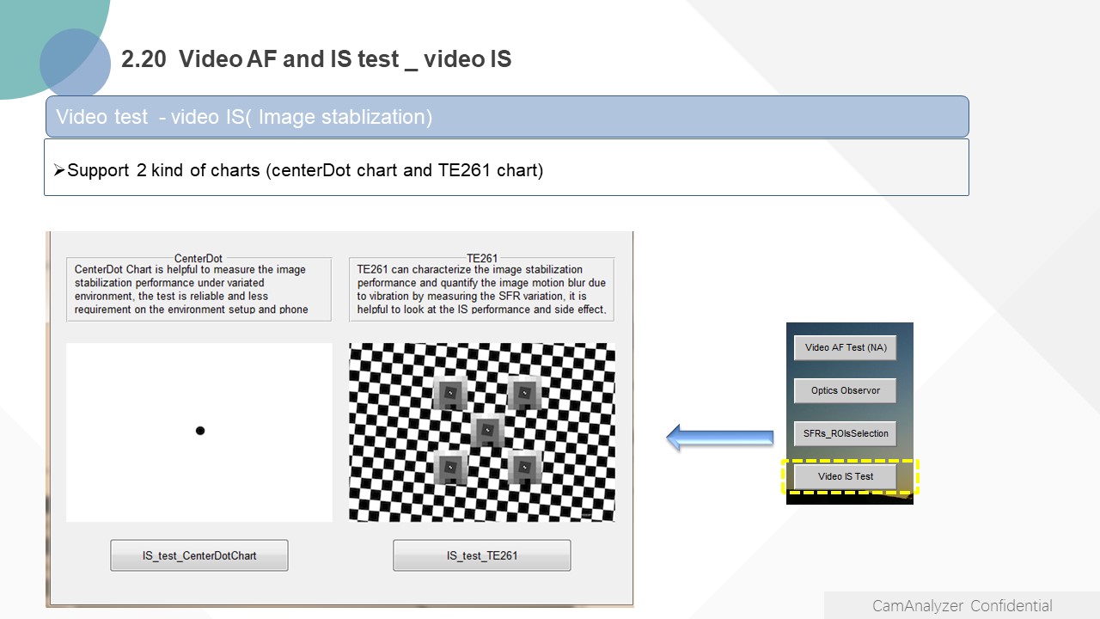Start the Video IS Test button
Screen dimensions: 1100x619
tap(846, 476)
